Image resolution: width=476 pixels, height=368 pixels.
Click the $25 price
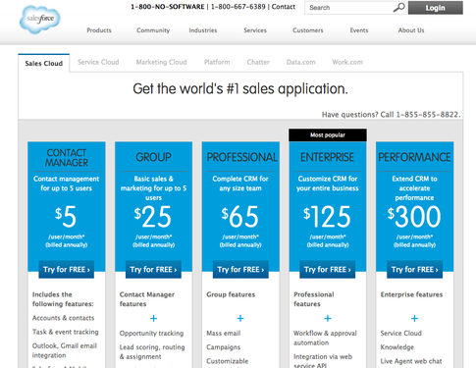(x=153, y=217)
